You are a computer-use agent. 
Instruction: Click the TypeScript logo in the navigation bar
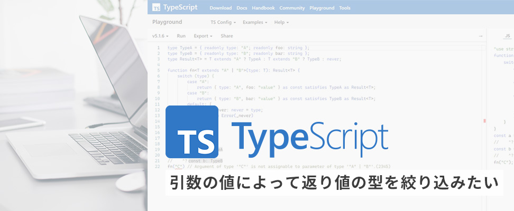pos(175,7)
